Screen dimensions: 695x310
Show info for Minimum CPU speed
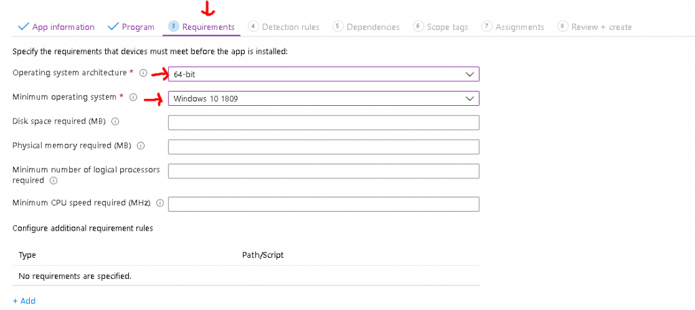(x=160, y=203)
